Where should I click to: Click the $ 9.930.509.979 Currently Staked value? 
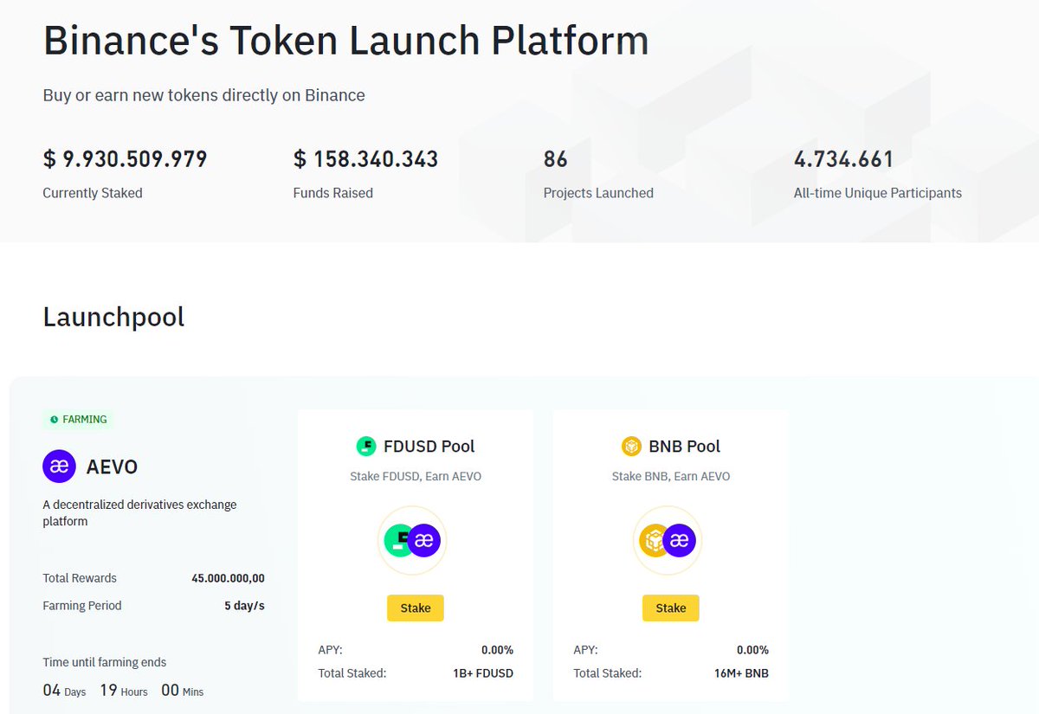pyautogui.click(x=125, y=159)
